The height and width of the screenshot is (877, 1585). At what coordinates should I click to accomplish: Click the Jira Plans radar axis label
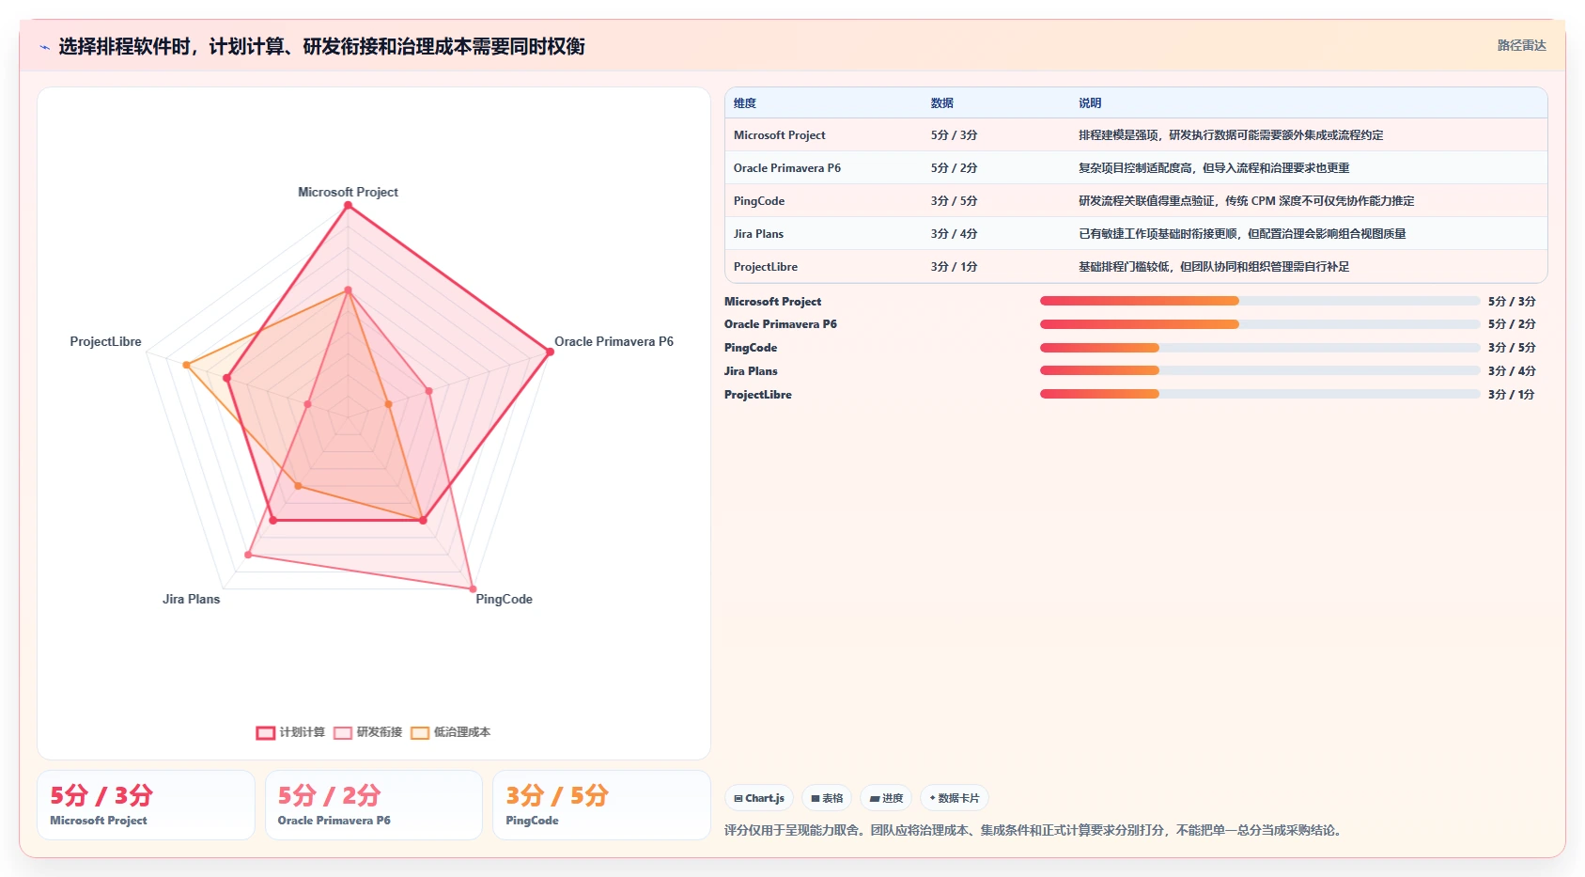click(x=191, y=599)
